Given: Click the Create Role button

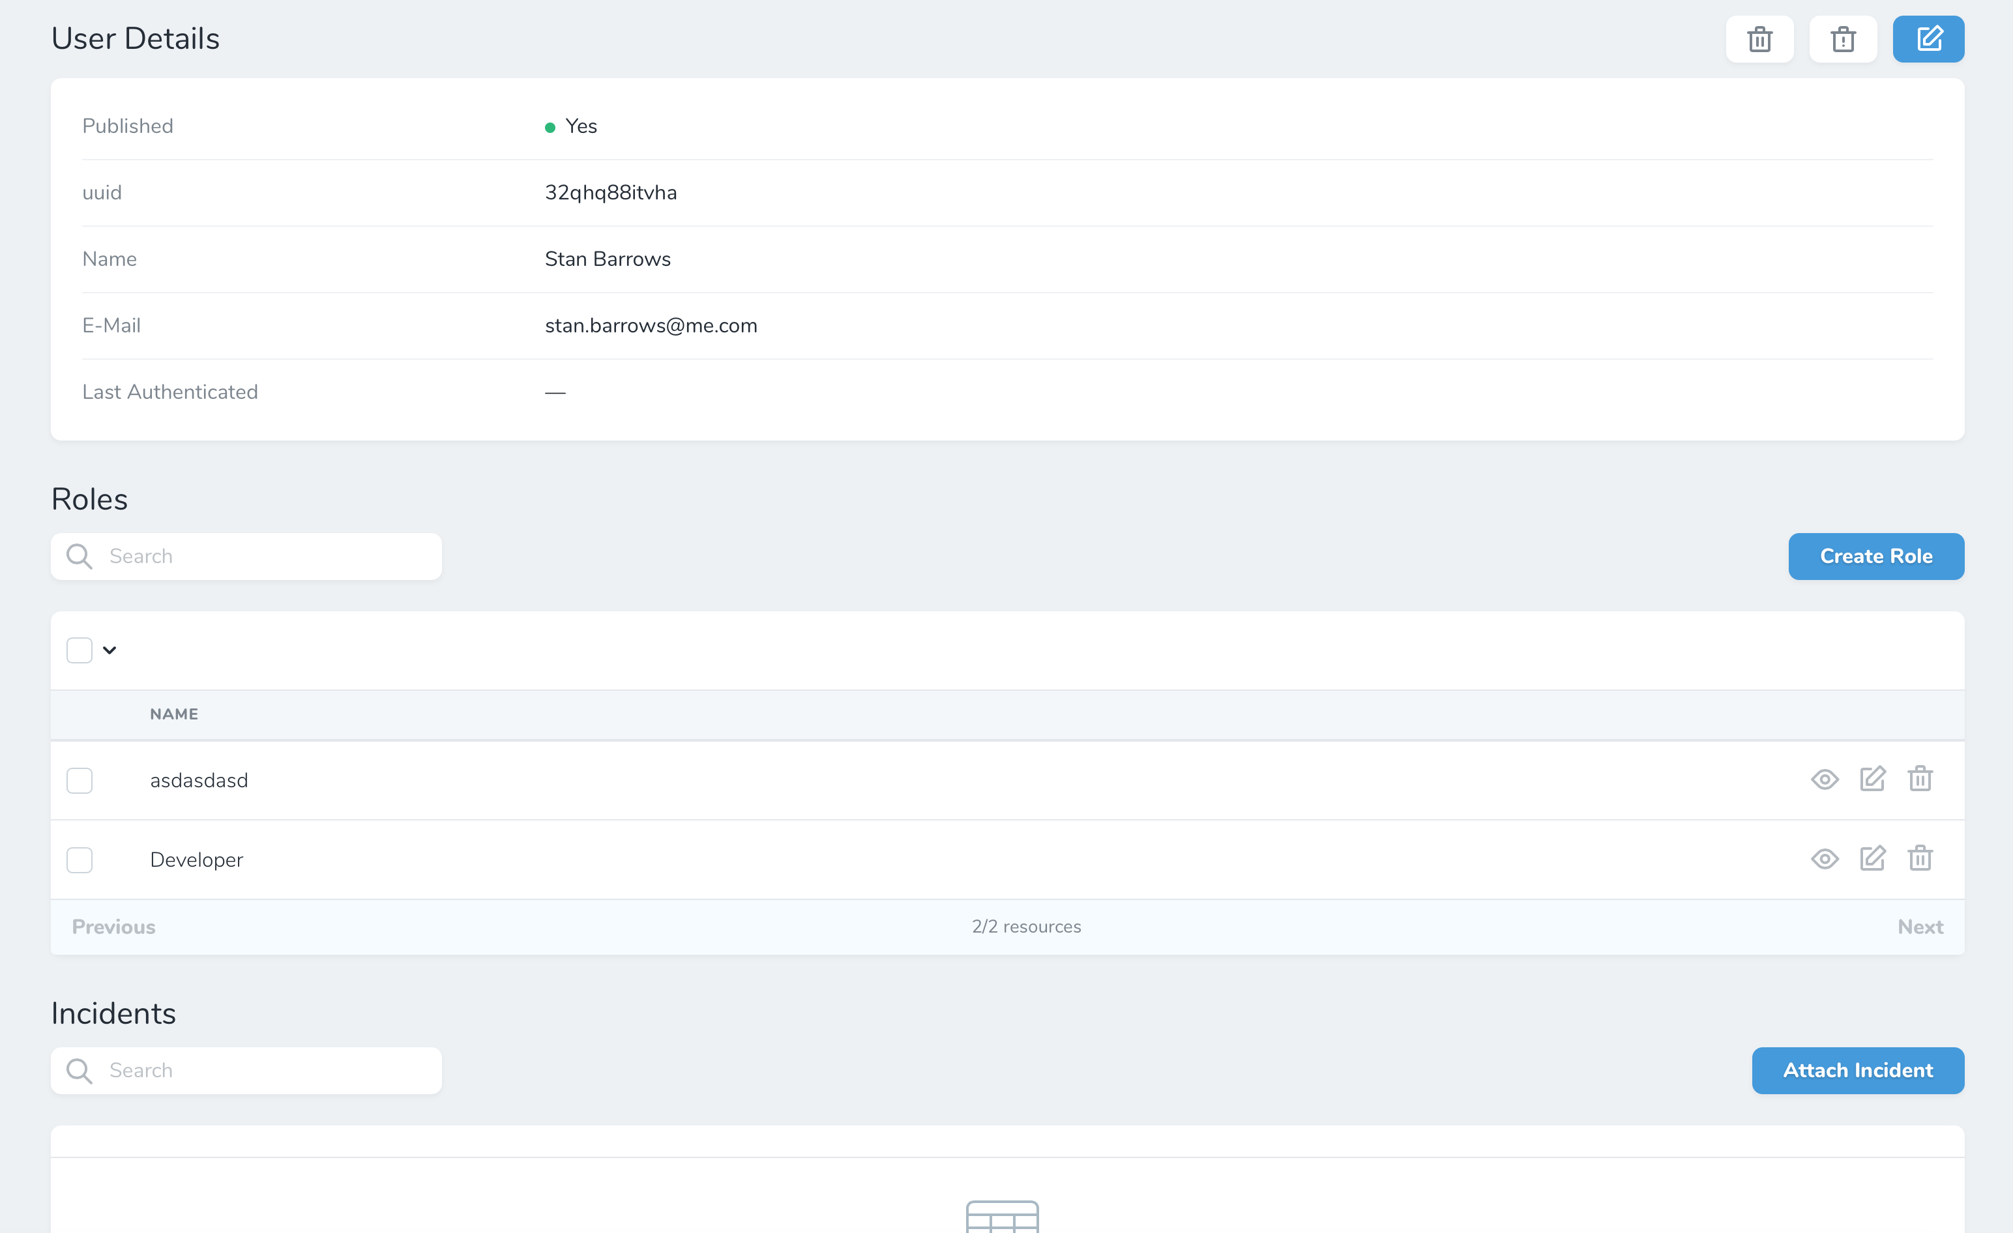Looking at the screenshot, I should tap(1875, 556).
